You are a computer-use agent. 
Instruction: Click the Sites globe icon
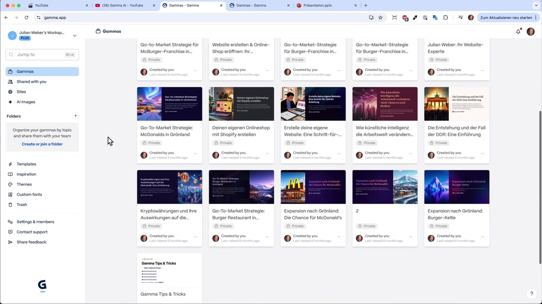(10, 92)
